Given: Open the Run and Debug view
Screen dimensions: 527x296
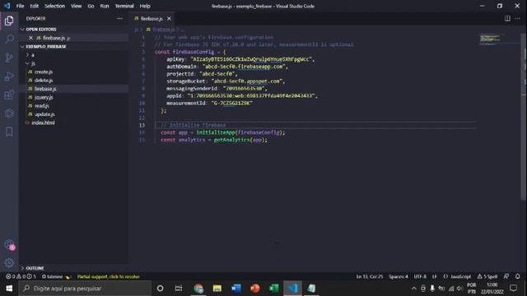Looking at the screenshot, I should point(9,76).
